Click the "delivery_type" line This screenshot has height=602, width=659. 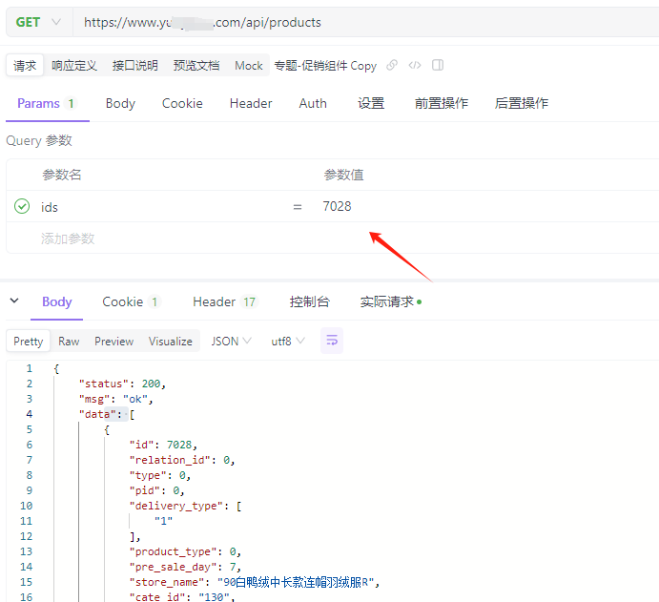185,506
